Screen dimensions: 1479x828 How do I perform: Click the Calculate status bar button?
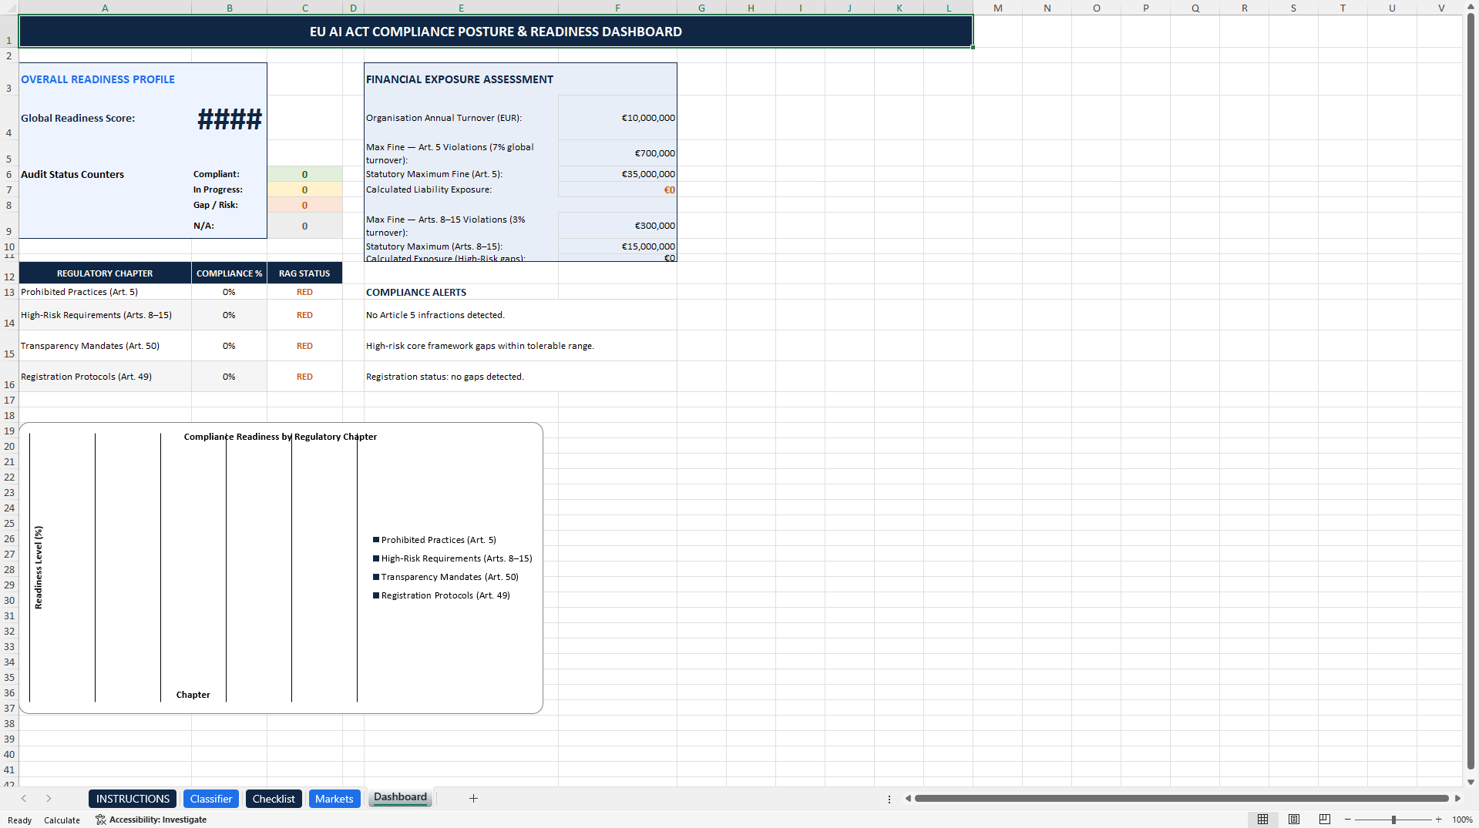click(x=62, y=820)
